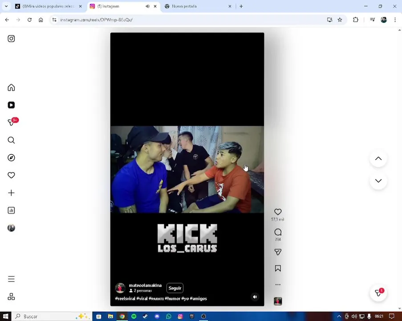The width and height of the screenshot is (402, 321).
Task: View site information icon in address bar
Action: pos(54,20)
